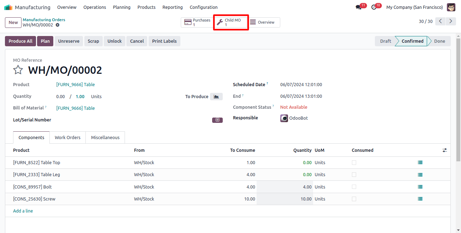Viewport: 461px width, 233px height.
Task: Open the gear actions menu beside WH/MO/00002
Action: pyautogui.click(x=58, y=25)
